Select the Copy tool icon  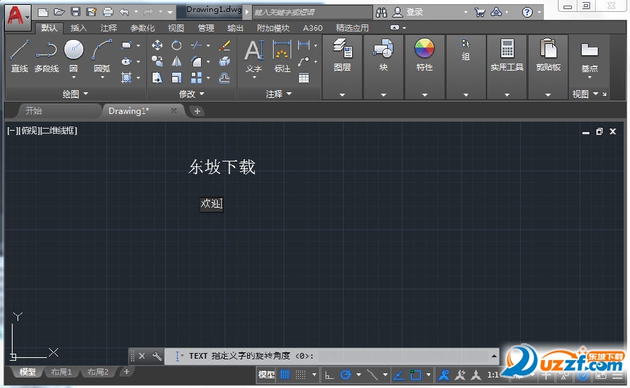point(157,62)
